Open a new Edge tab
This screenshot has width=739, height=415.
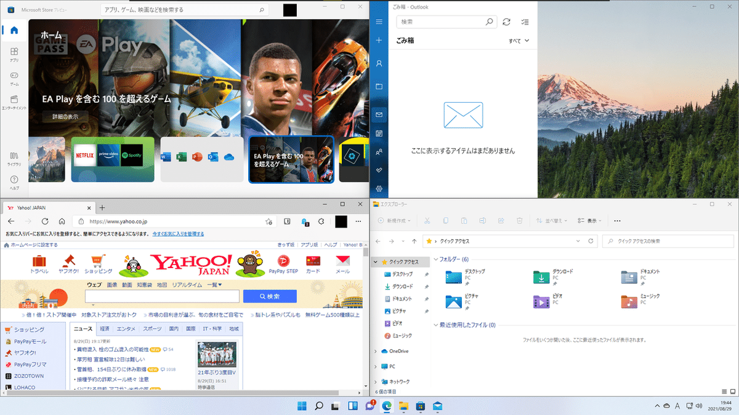103,208
